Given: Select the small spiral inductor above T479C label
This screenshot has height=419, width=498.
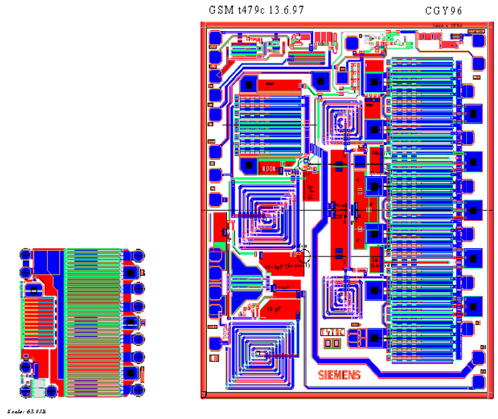Looking at the screenshot, I should (x=340, y=295).
